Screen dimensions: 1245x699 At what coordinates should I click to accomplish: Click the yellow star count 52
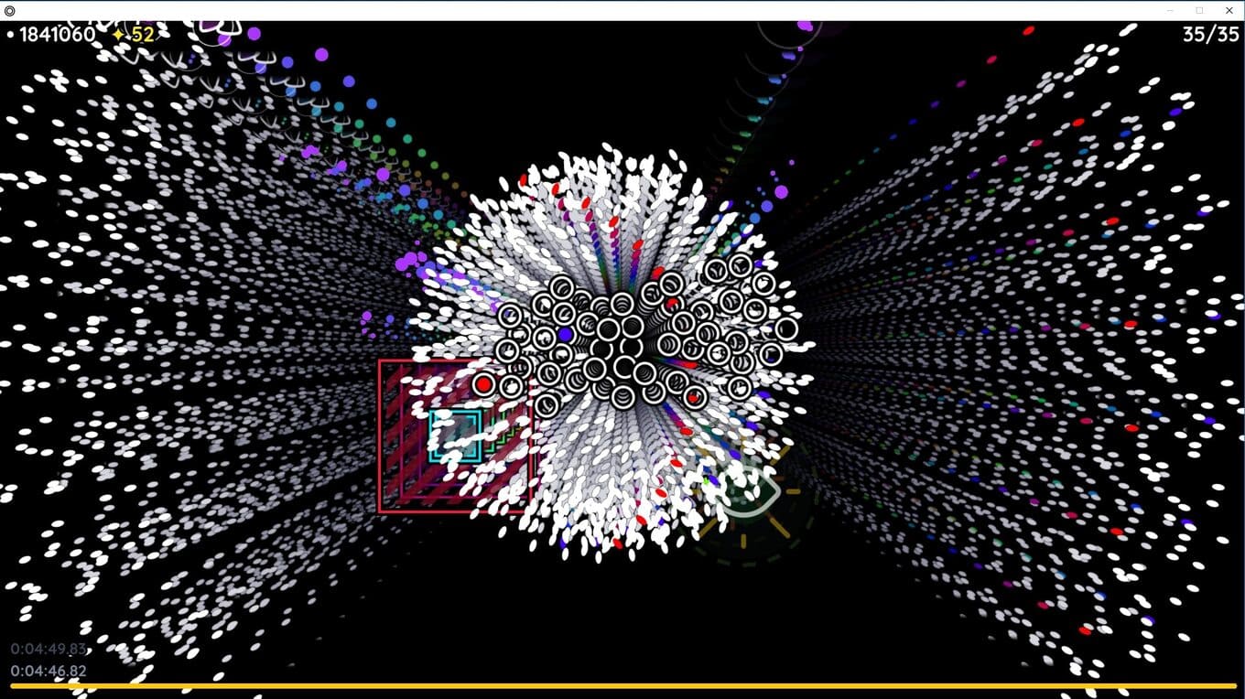(143, 35)
